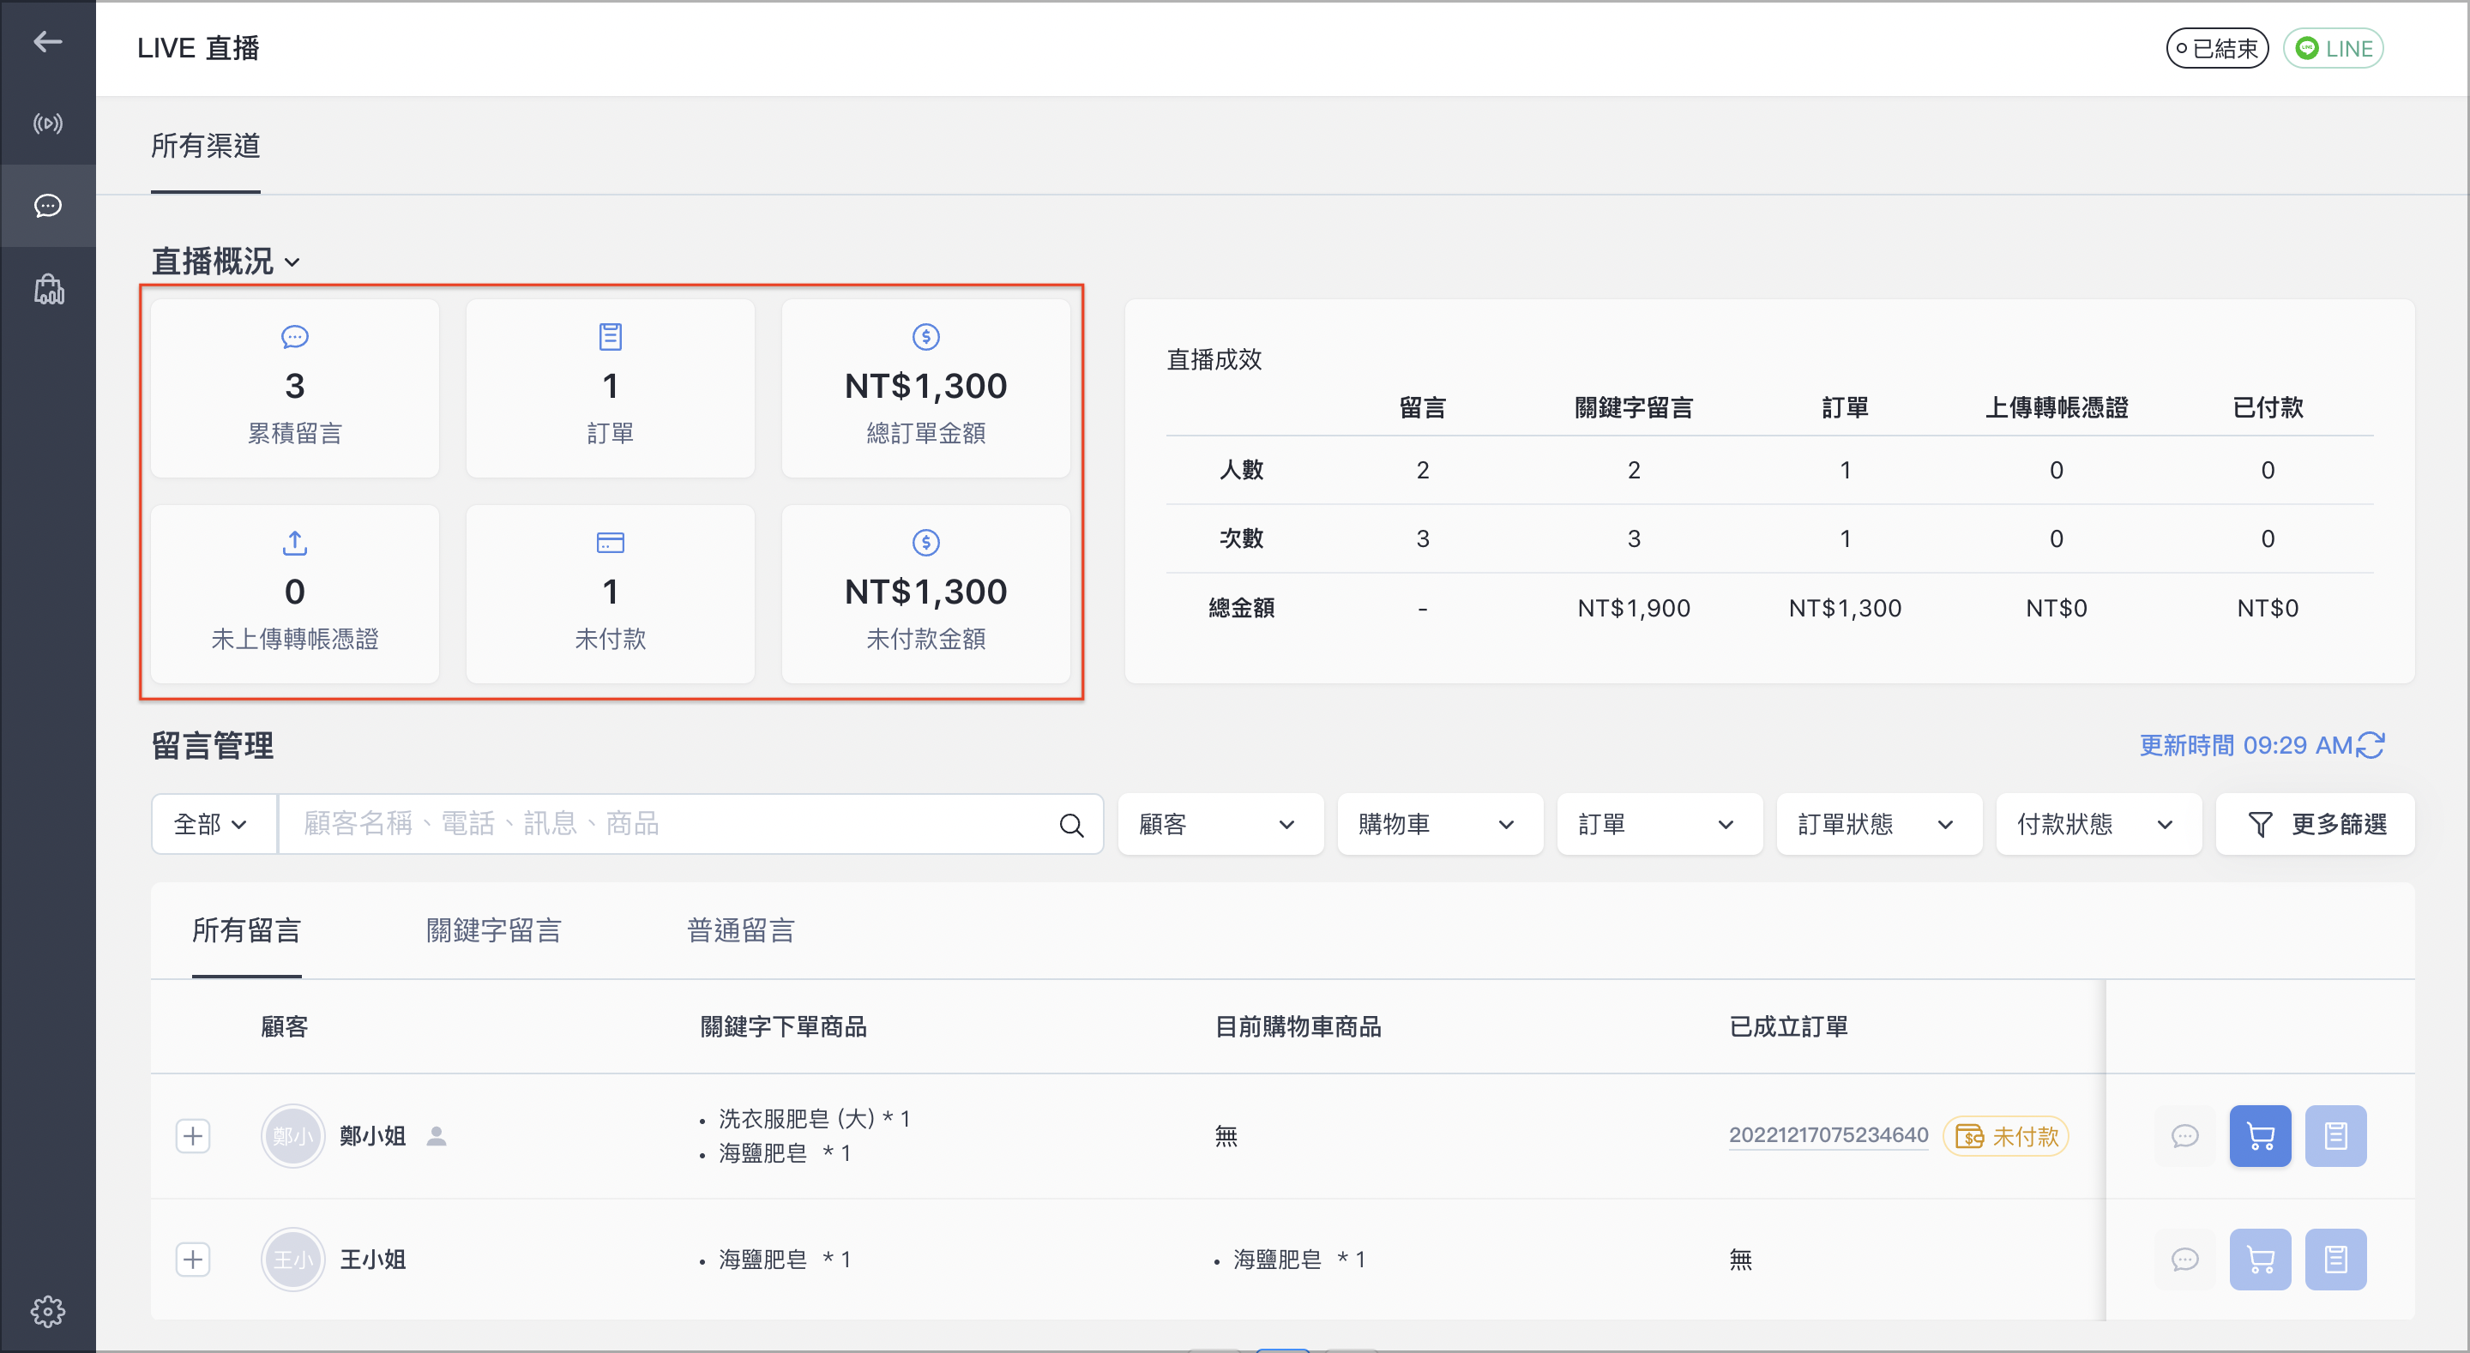
Task: Refresh the comment update time
Action: click(2371, 745)
